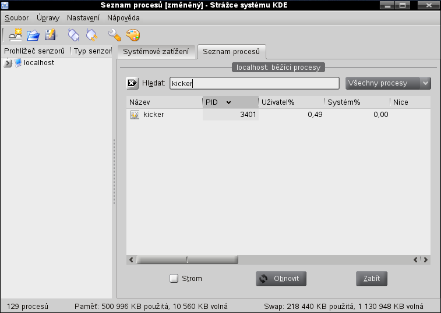This screenshot has width=441, height=313.
Task: Switch to the Systémové zatížení tab
Action: pyautogui.click(x=156, y=52)
